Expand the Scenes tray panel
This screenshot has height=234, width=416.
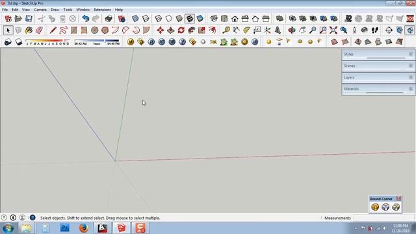click(x=378, y=66)
